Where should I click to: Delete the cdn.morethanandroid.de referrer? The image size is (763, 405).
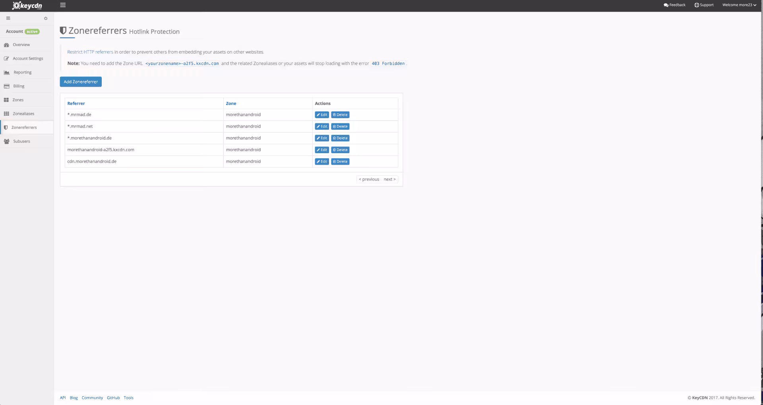point(340,162)
